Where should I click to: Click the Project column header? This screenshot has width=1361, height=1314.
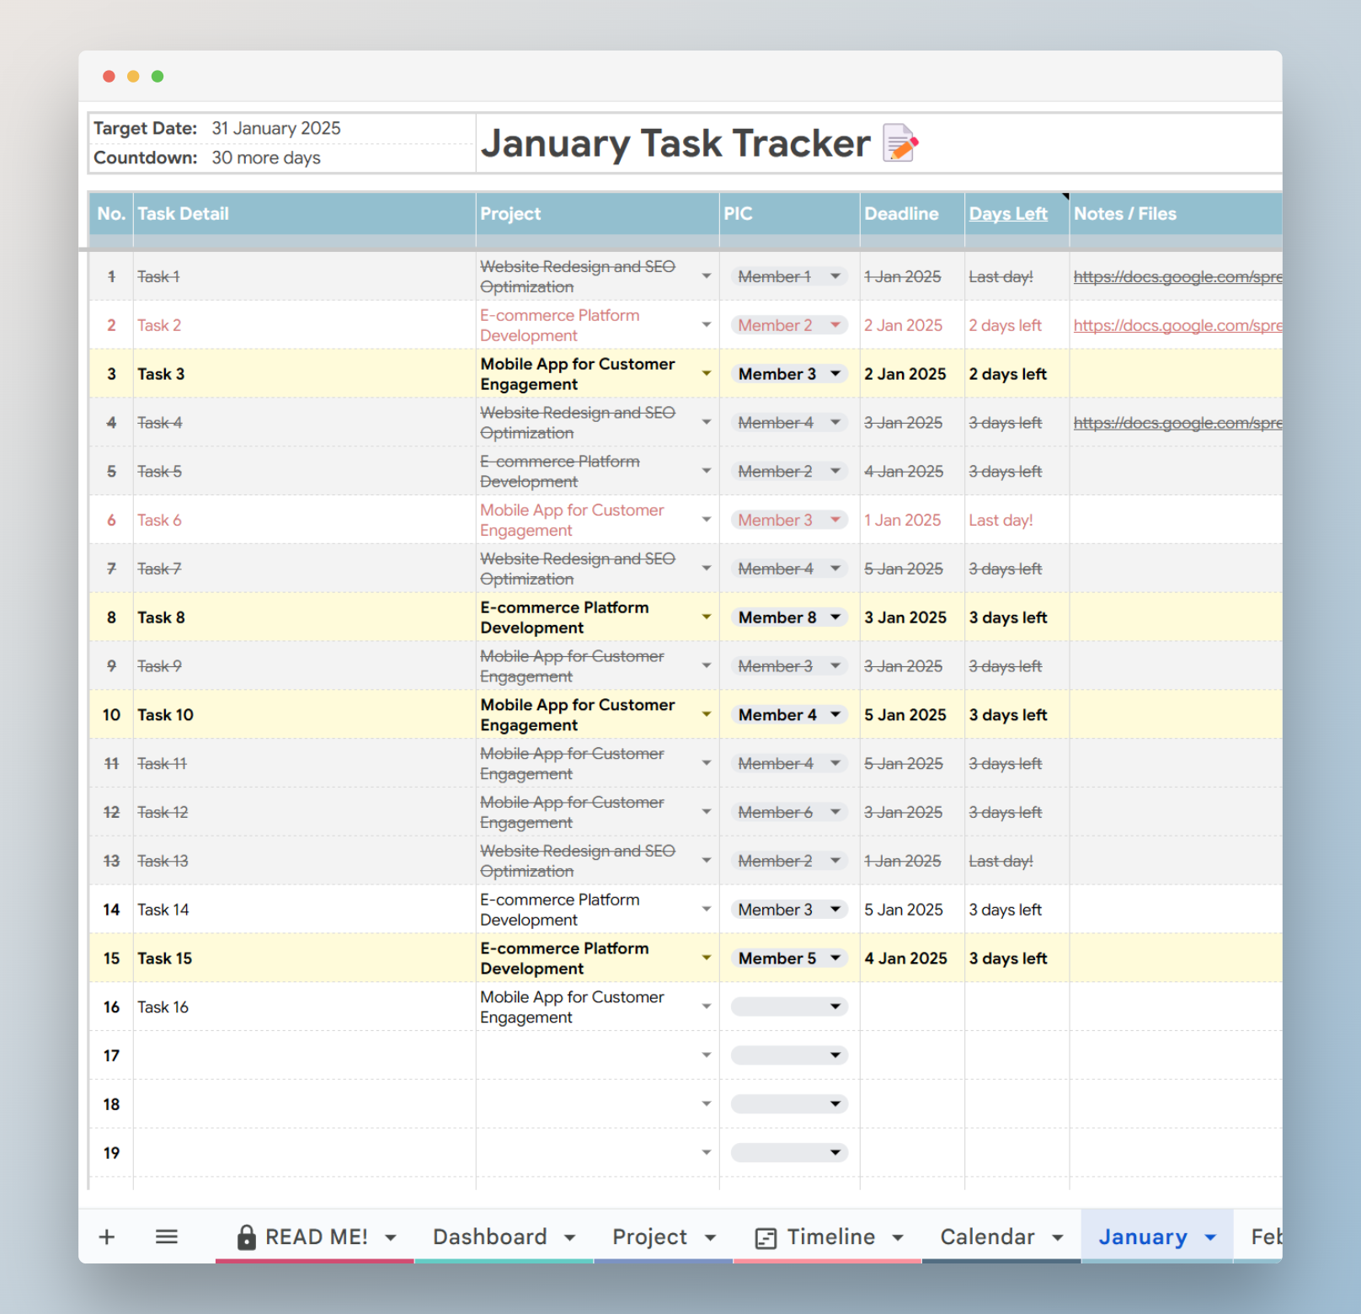pyautogui.click(x=597, y=214)
